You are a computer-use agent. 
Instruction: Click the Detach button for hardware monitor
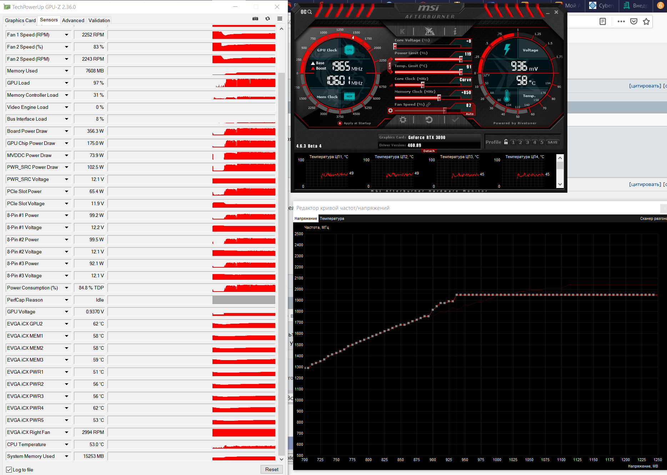click(429, 151)
